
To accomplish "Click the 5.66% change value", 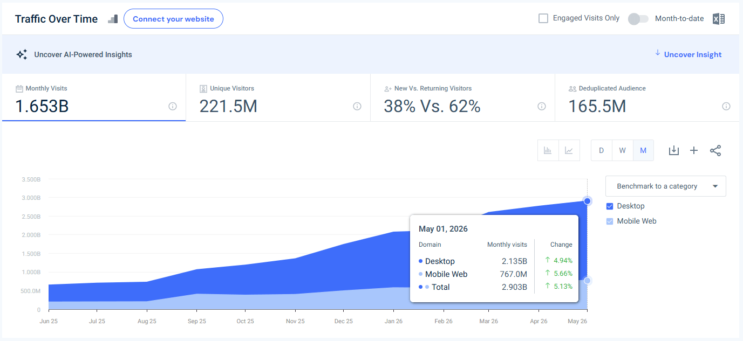I will pos(562,274).
